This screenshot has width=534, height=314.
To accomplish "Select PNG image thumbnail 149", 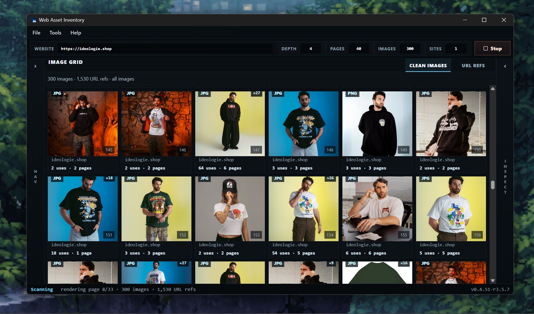I will [x=377, y=123].
